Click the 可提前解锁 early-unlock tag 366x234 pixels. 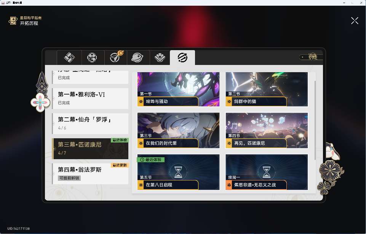coord(69,178)
